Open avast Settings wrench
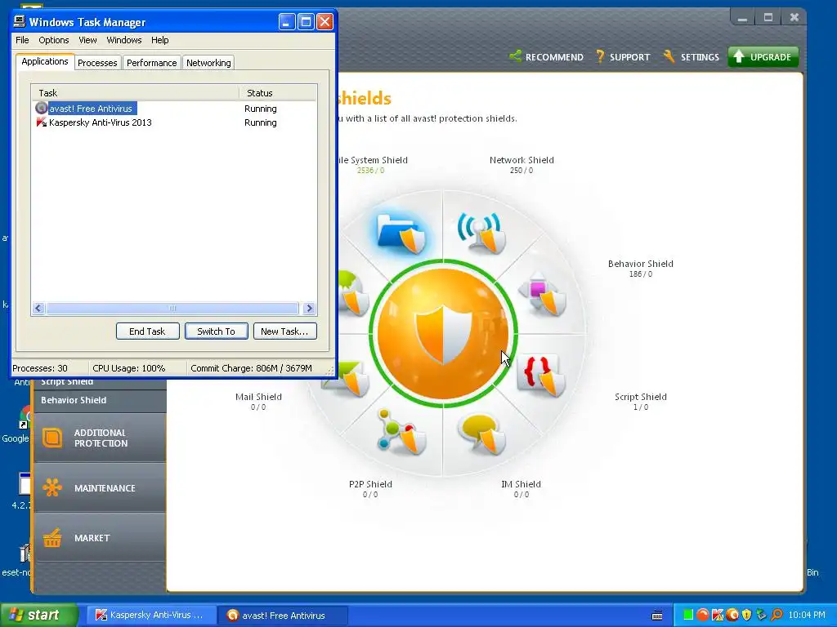Viewport: 837px width, 627px height. (x=691, y=56)
